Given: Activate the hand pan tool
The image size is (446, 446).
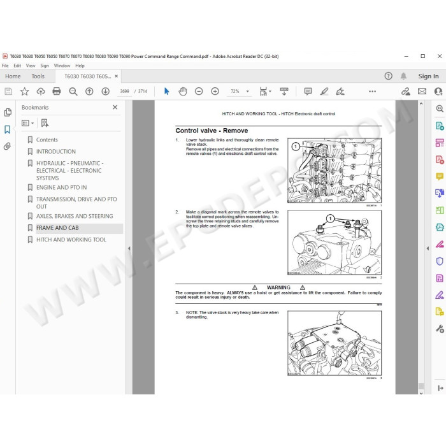Looking at the screenshot, I should click(x=183, y=91).
